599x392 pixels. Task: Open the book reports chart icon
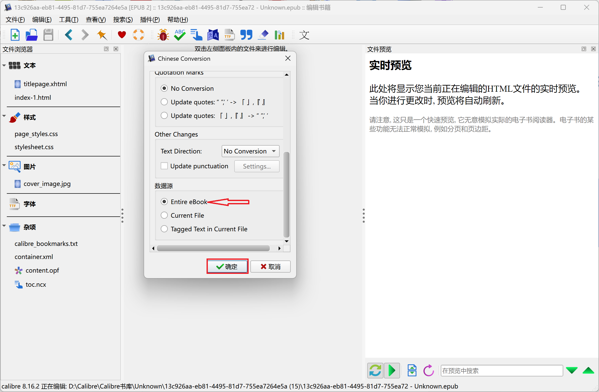coord(279,35)
